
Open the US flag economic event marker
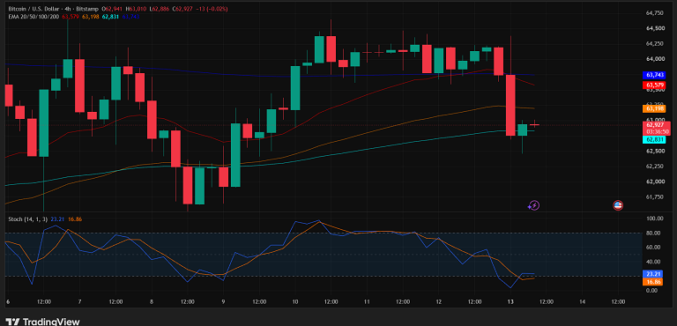618,205
